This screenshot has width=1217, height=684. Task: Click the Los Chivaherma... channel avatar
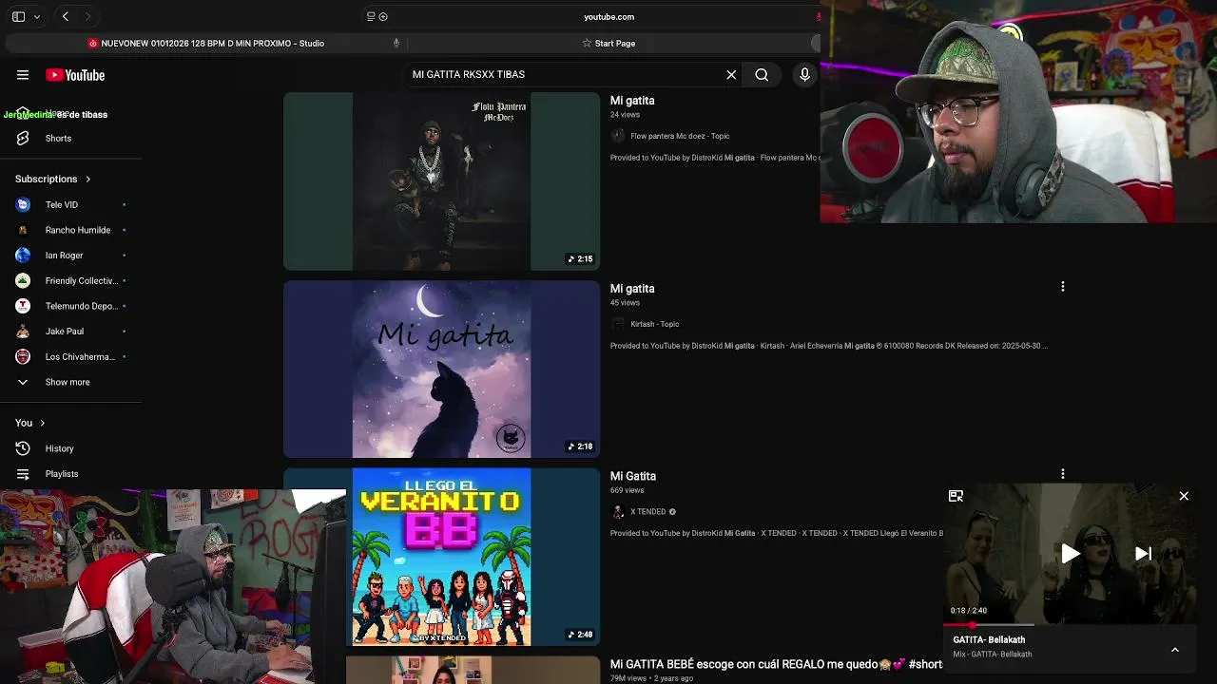click(23, 357)
